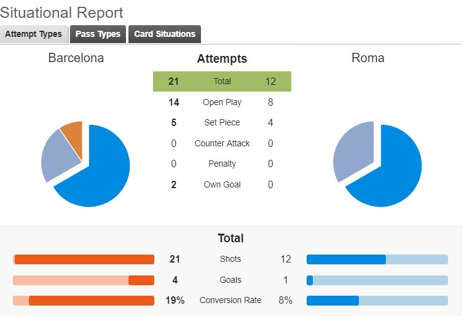Click the Roma team heading

coord(368,58)
